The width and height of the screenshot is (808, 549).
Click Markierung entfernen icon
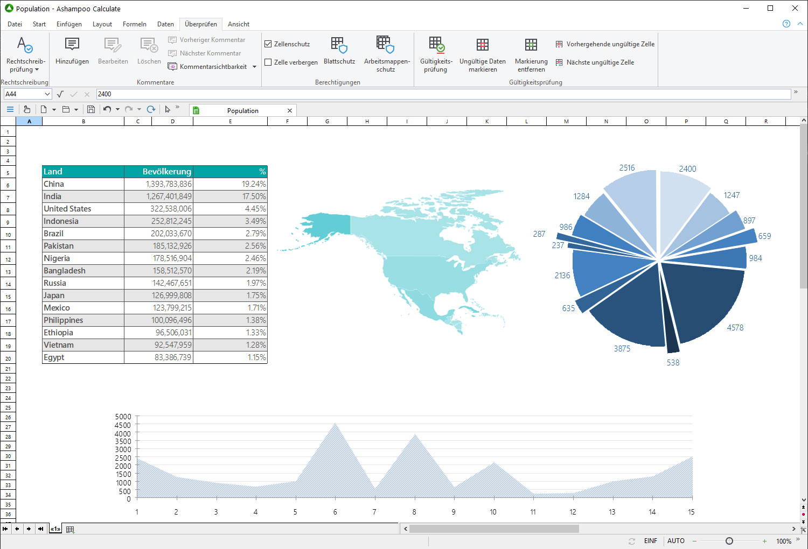click(531, 45)
